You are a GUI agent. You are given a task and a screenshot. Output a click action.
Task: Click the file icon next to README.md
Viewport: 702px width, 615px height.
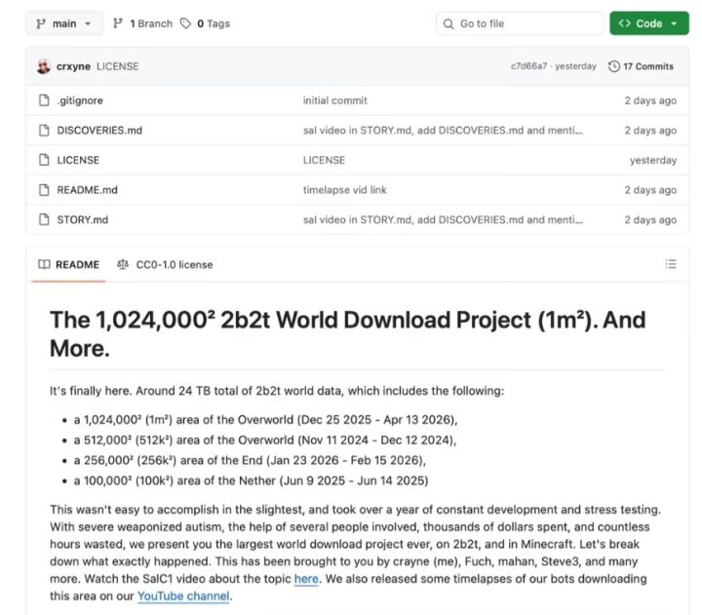[44, 190]
